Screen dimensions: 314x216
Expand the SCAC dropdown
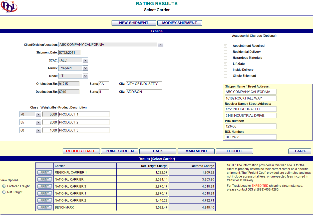pyautogui.click(x=73, y=60)
